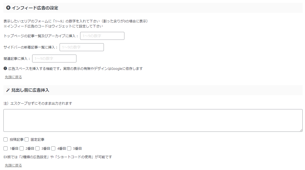The image size is (305, 170).
Task: Select the 3番目 heading checkbox
Action: pos(37,148)
